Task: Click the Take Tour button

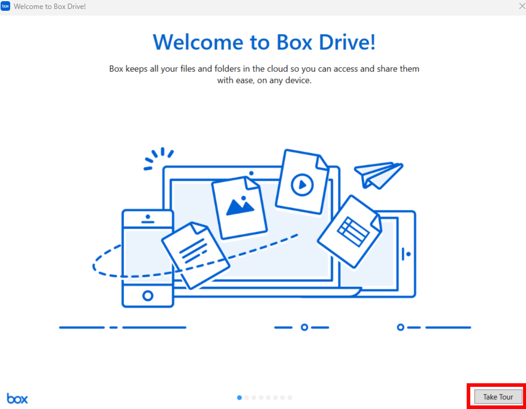Action: pyautogui.click(x=497, y=396)
